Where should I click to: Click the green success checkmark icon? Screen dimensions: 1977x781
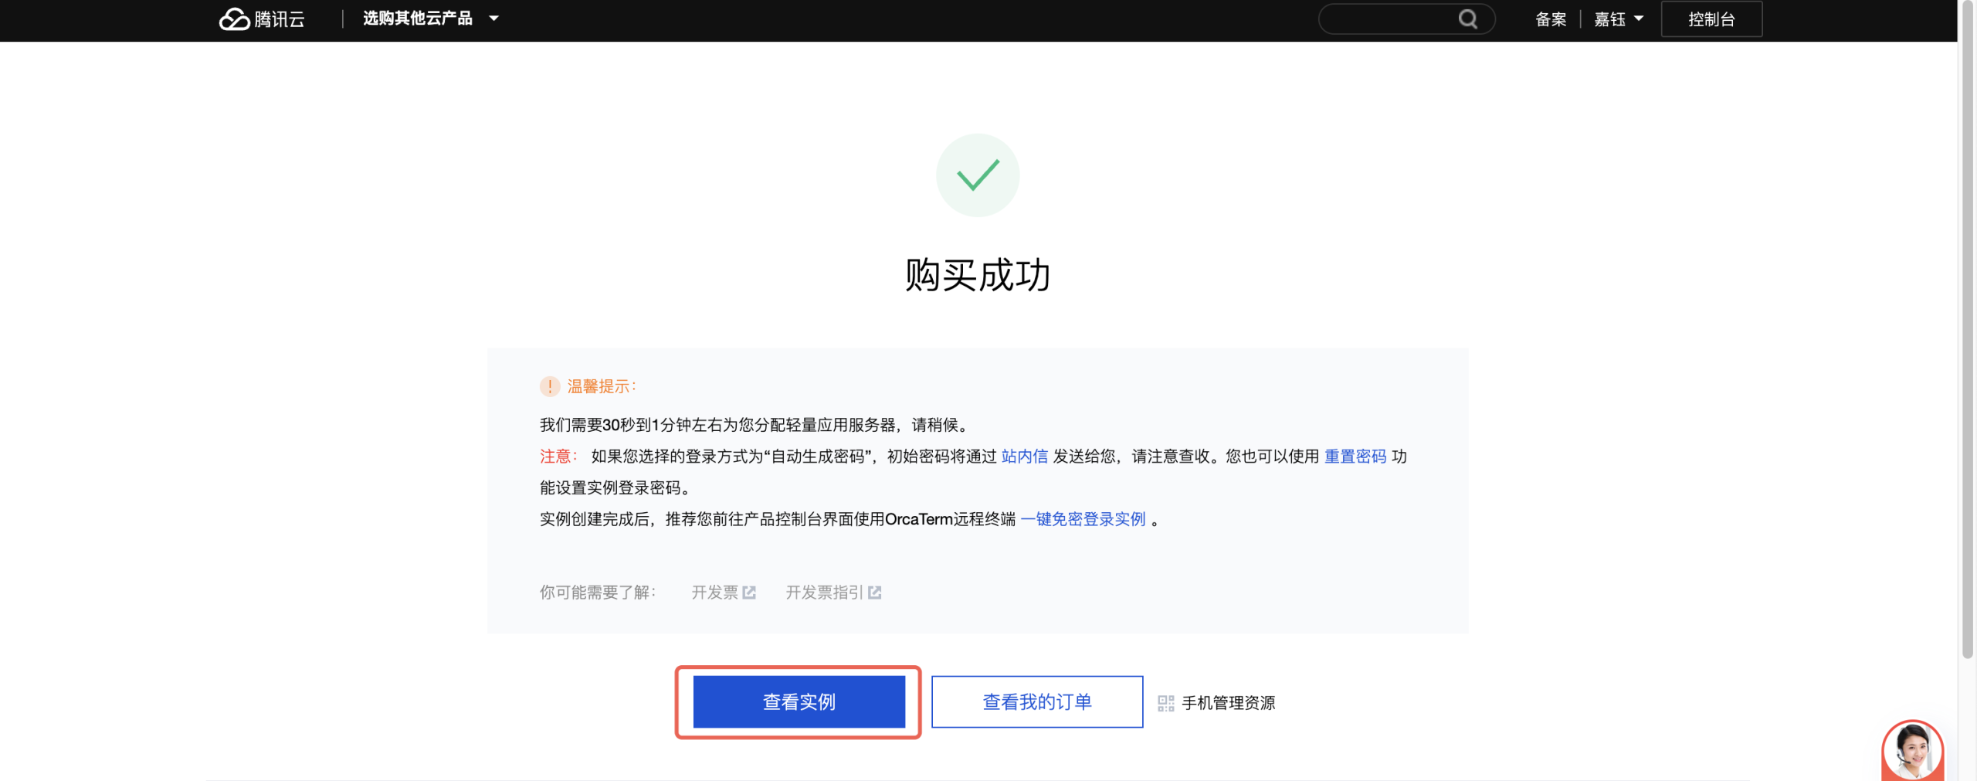[978, 175]
